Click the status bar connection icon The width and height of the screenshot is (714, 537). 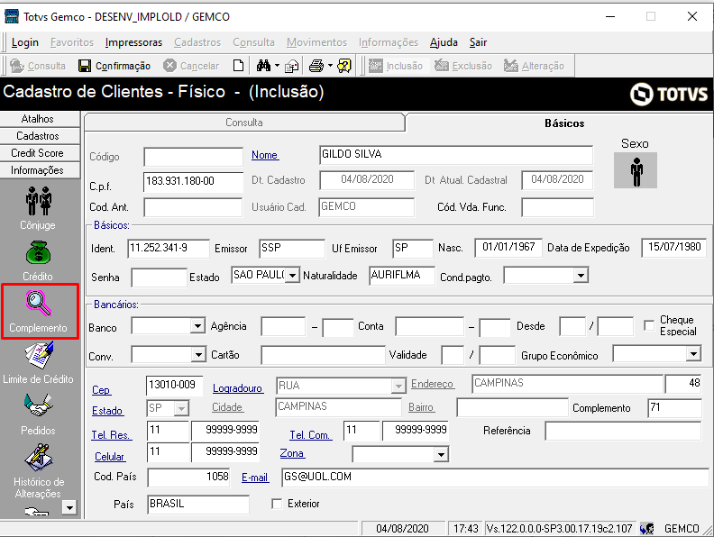646,528
